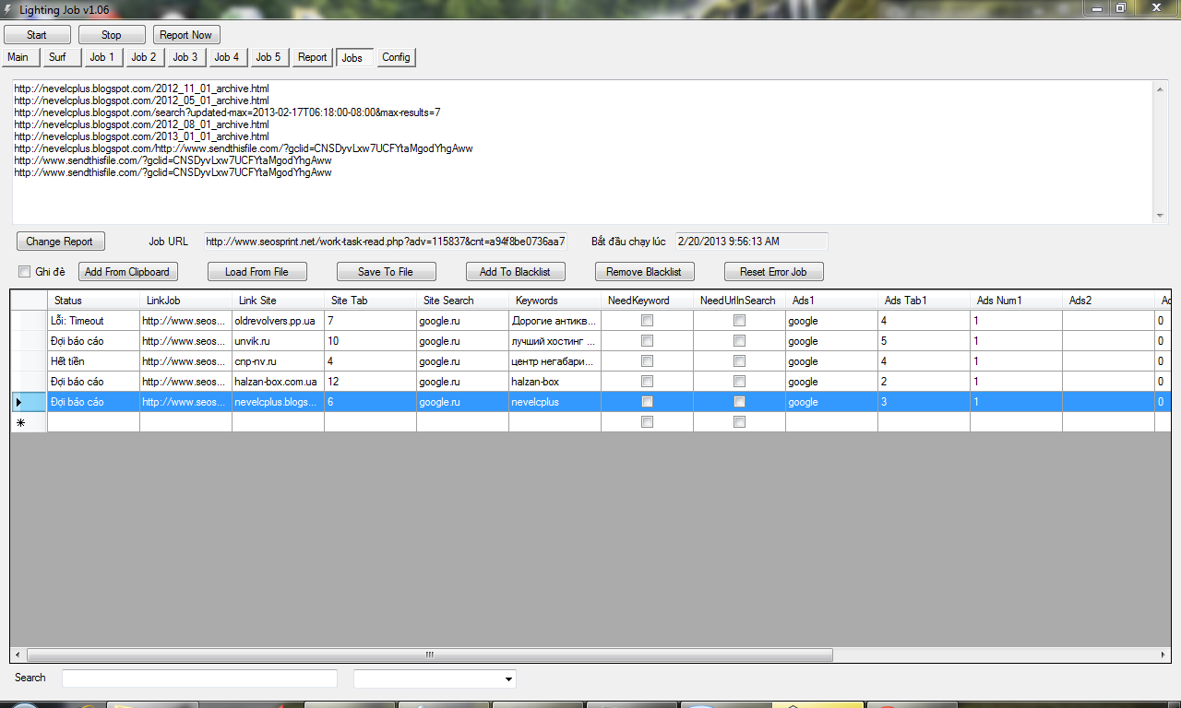Select the 'Hết tiền' status cell

[x=93, y=361]
